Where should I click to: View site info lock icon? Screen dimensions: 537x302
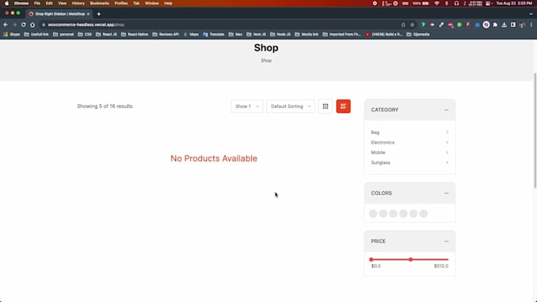pos(43,24)
